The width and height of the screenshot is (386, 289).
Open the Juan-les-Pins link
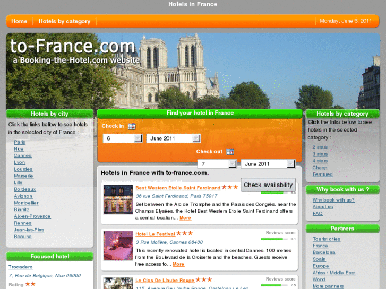coord(29,230)
